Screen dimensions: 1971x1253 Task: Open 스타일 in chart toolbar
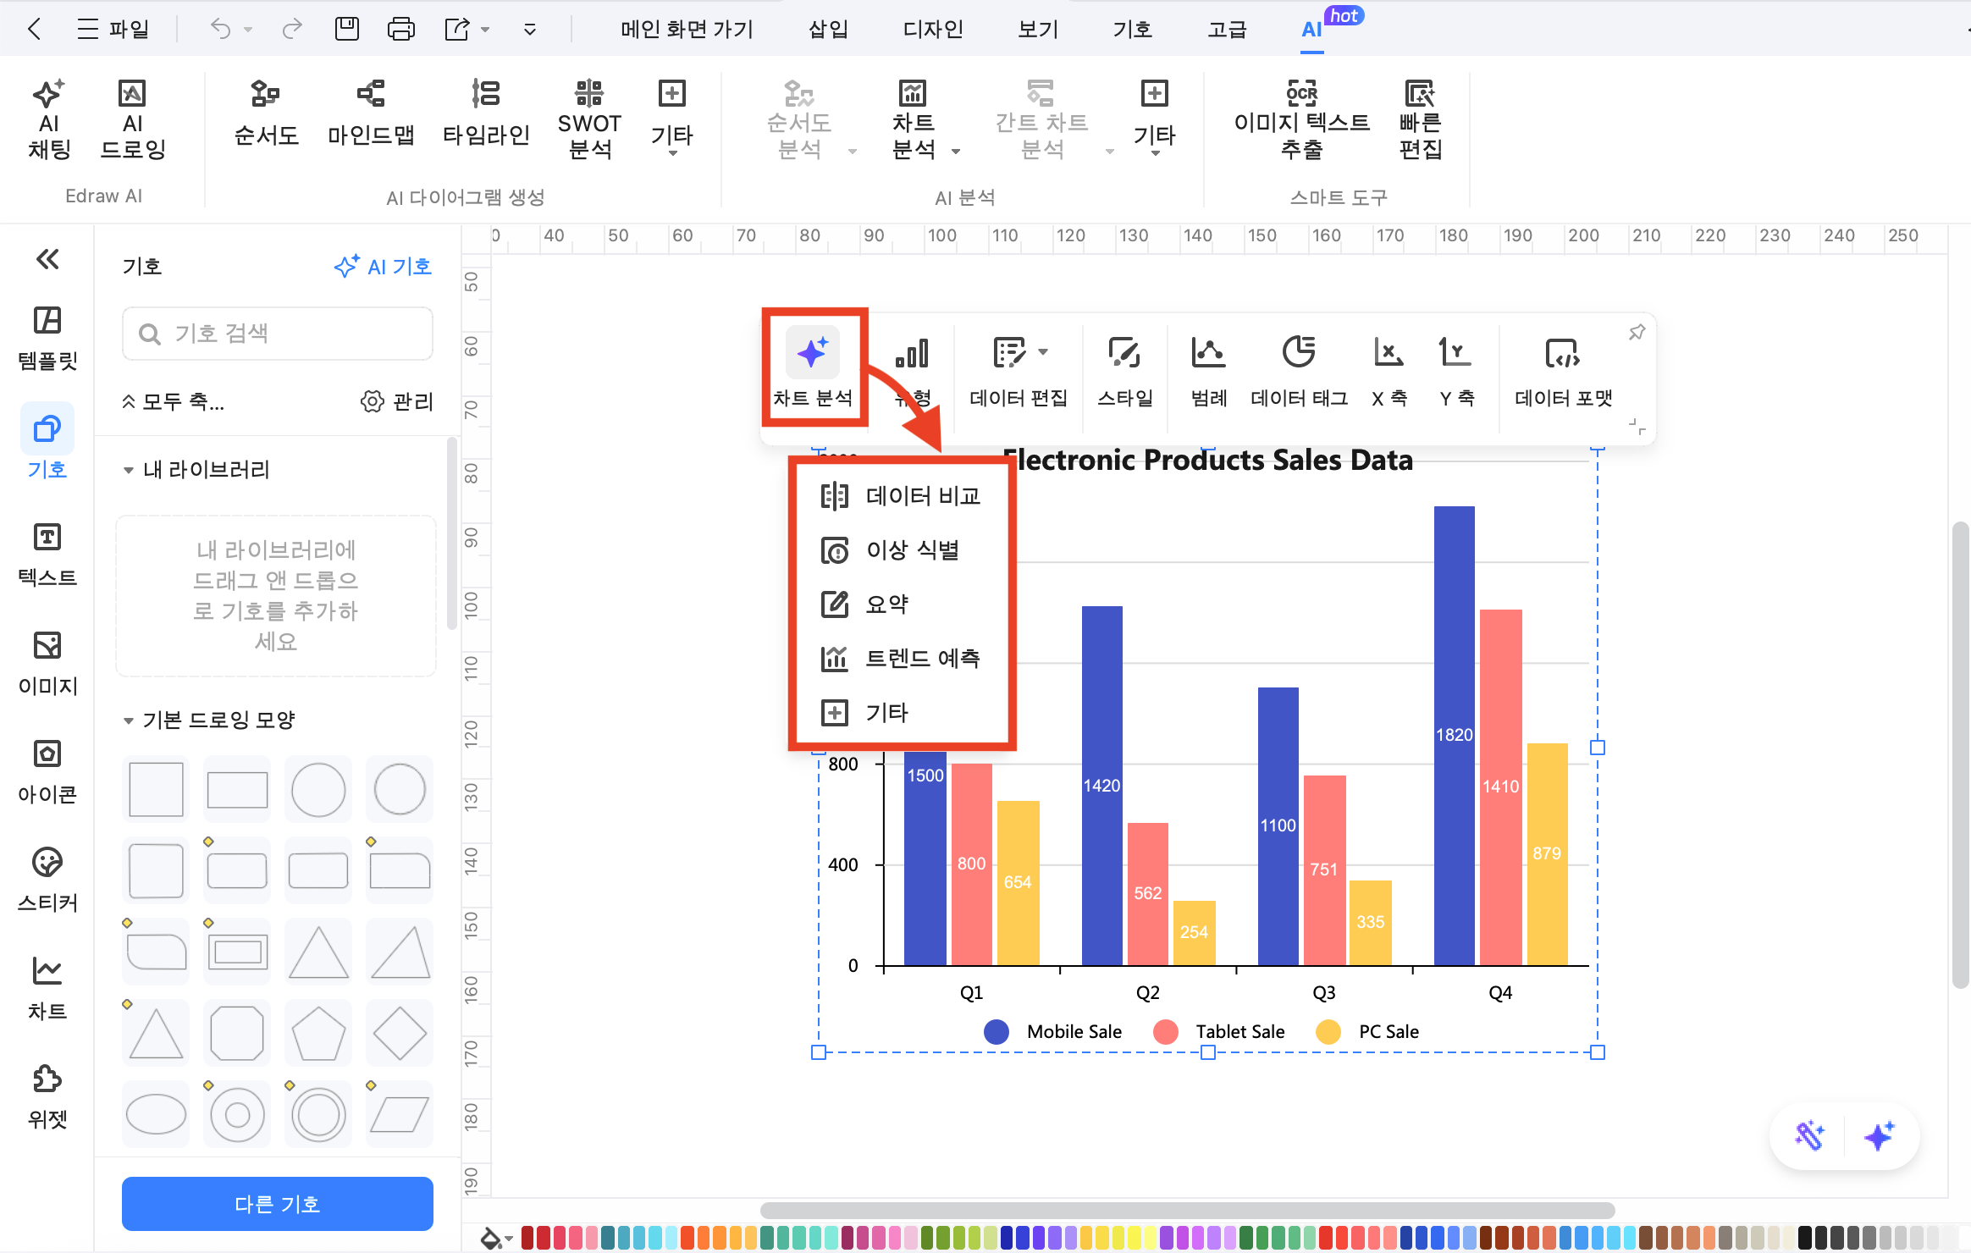(1124, 371)
